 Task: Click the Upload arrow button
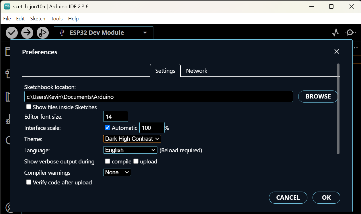tap(27, 33)
